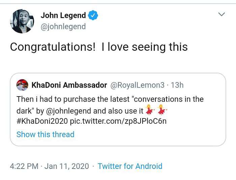The height and width of the screenshot is (180, 236).
Task: Open the tweet options chevron menu
Action: 222,14
